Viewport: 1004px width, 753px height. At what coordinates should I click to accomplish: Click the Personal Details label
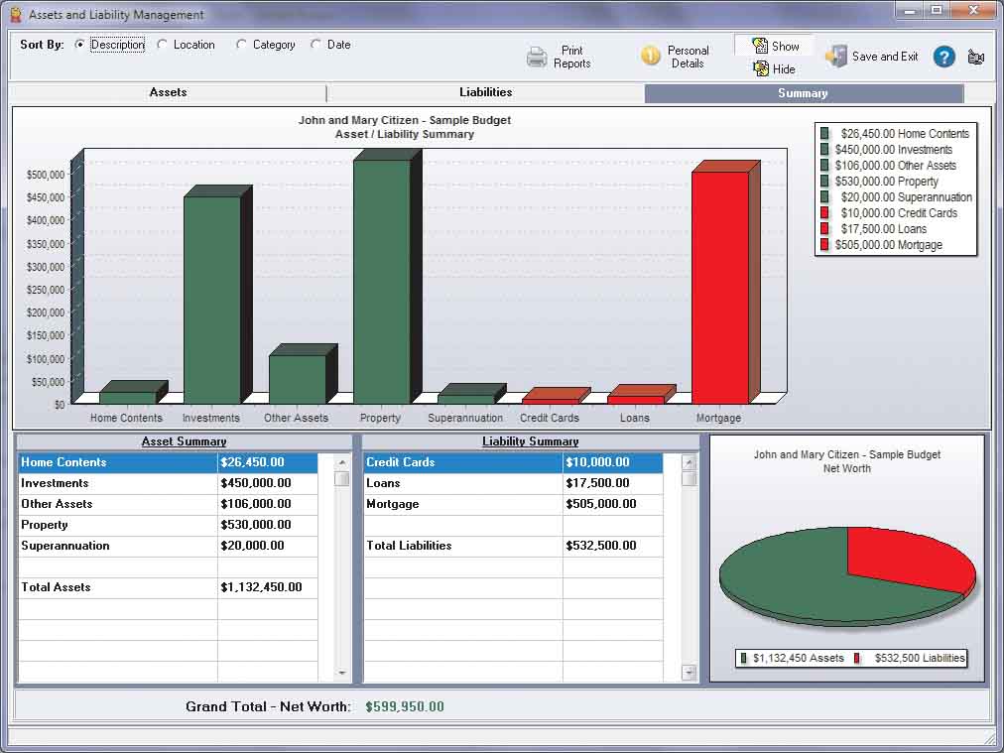tap(688, 57)
